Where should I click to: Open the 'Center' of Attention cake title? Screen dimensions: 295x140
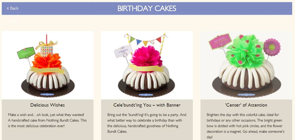click(x=246, y=105)
